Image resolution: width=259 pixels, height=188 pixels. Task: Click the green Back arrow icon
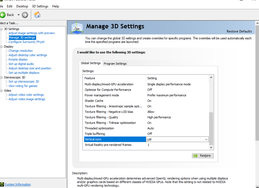3,15
